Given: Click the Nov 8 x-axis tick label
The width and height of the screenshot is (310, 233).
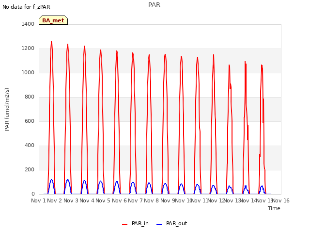Looking at the screenshot, I should [151, 200].
